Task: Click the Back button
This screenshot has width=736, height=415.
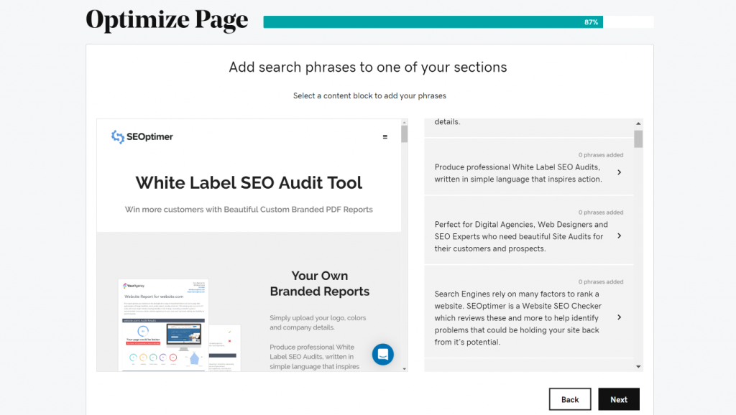Action: click(x=570, y=399)
